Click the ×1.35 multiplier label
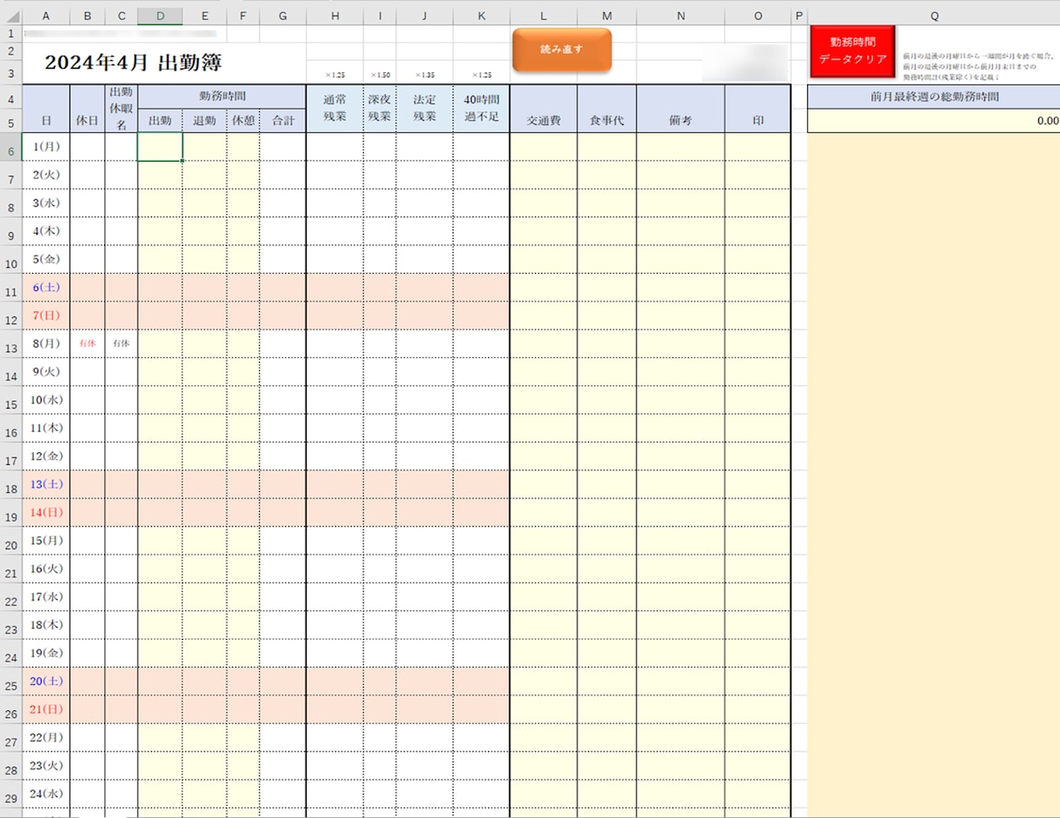Screen dimensions: 1060x818 [424, 75]
